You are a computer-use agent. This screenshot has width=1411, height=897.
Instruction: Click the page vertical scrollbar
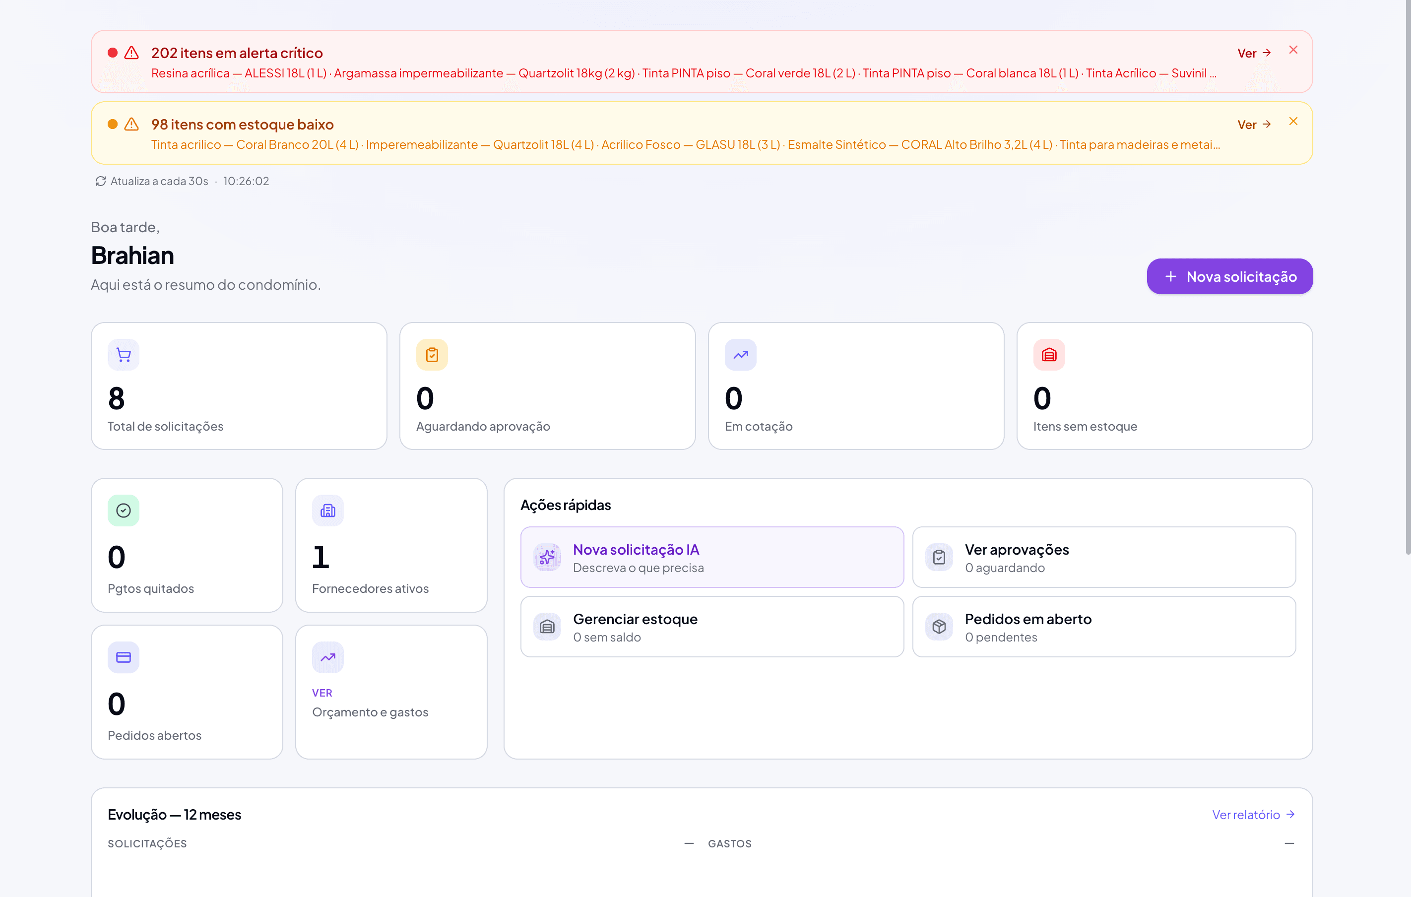coord(1408,278)
